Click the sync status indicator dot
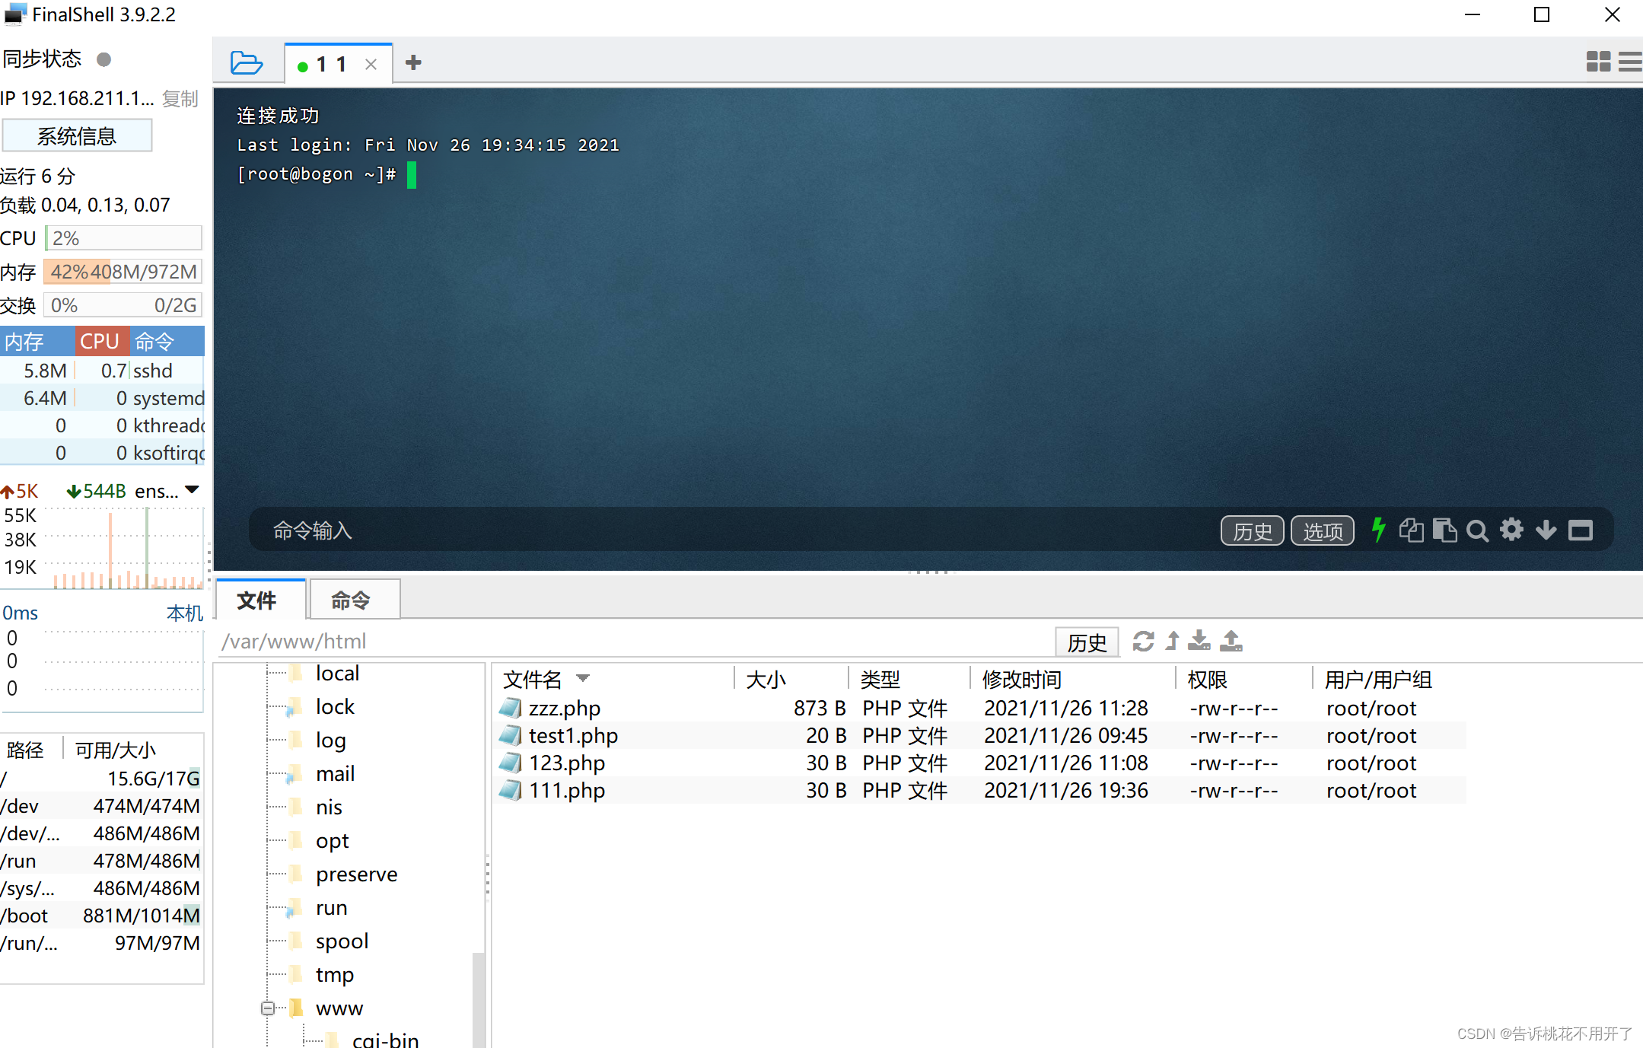Screen dimensions: 1643x1048 click(104, 59)
